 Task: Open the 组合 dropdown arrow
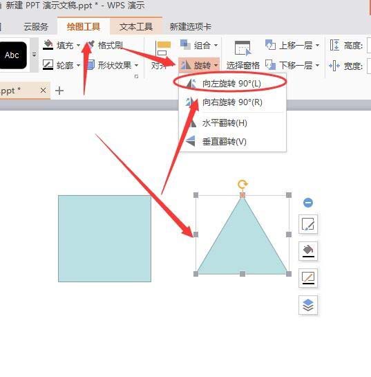(216, 45)
